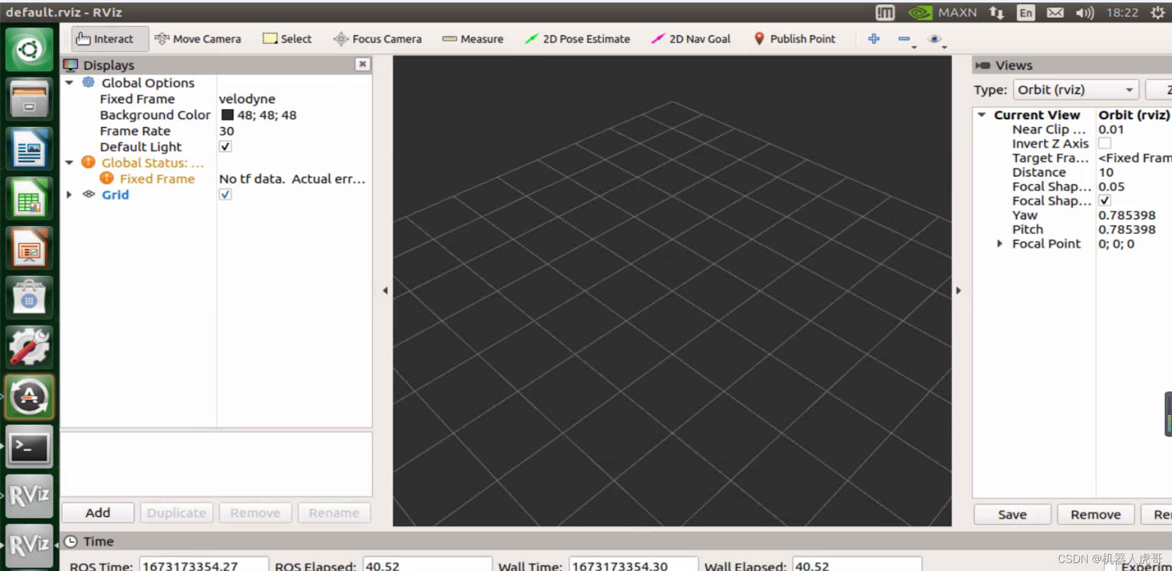Click the Rename display button

(334, 512)
